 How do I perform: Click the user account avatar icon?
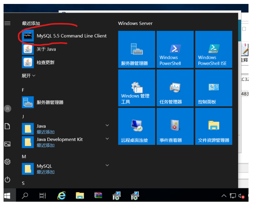(x=7, y=109)
